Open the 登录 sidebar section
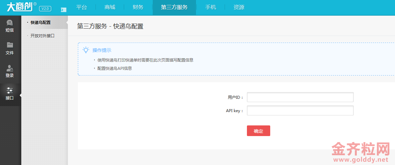395x165 pixels. [10, 72]
